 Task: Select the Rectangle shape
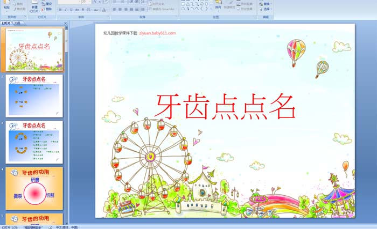tap(183, 4)
